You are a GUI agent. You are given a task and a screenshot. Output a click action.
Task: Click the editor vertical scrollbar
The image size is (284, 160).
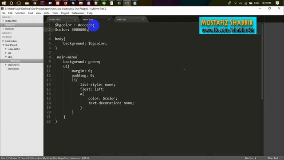pyautogui.click(x=262, y=61)
